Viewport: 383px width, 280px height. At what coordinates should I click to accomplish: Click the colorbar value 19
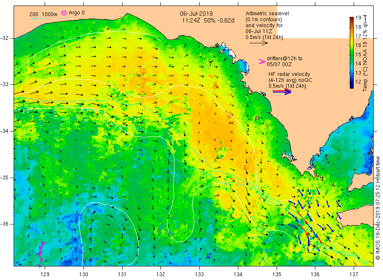[358, 17]
